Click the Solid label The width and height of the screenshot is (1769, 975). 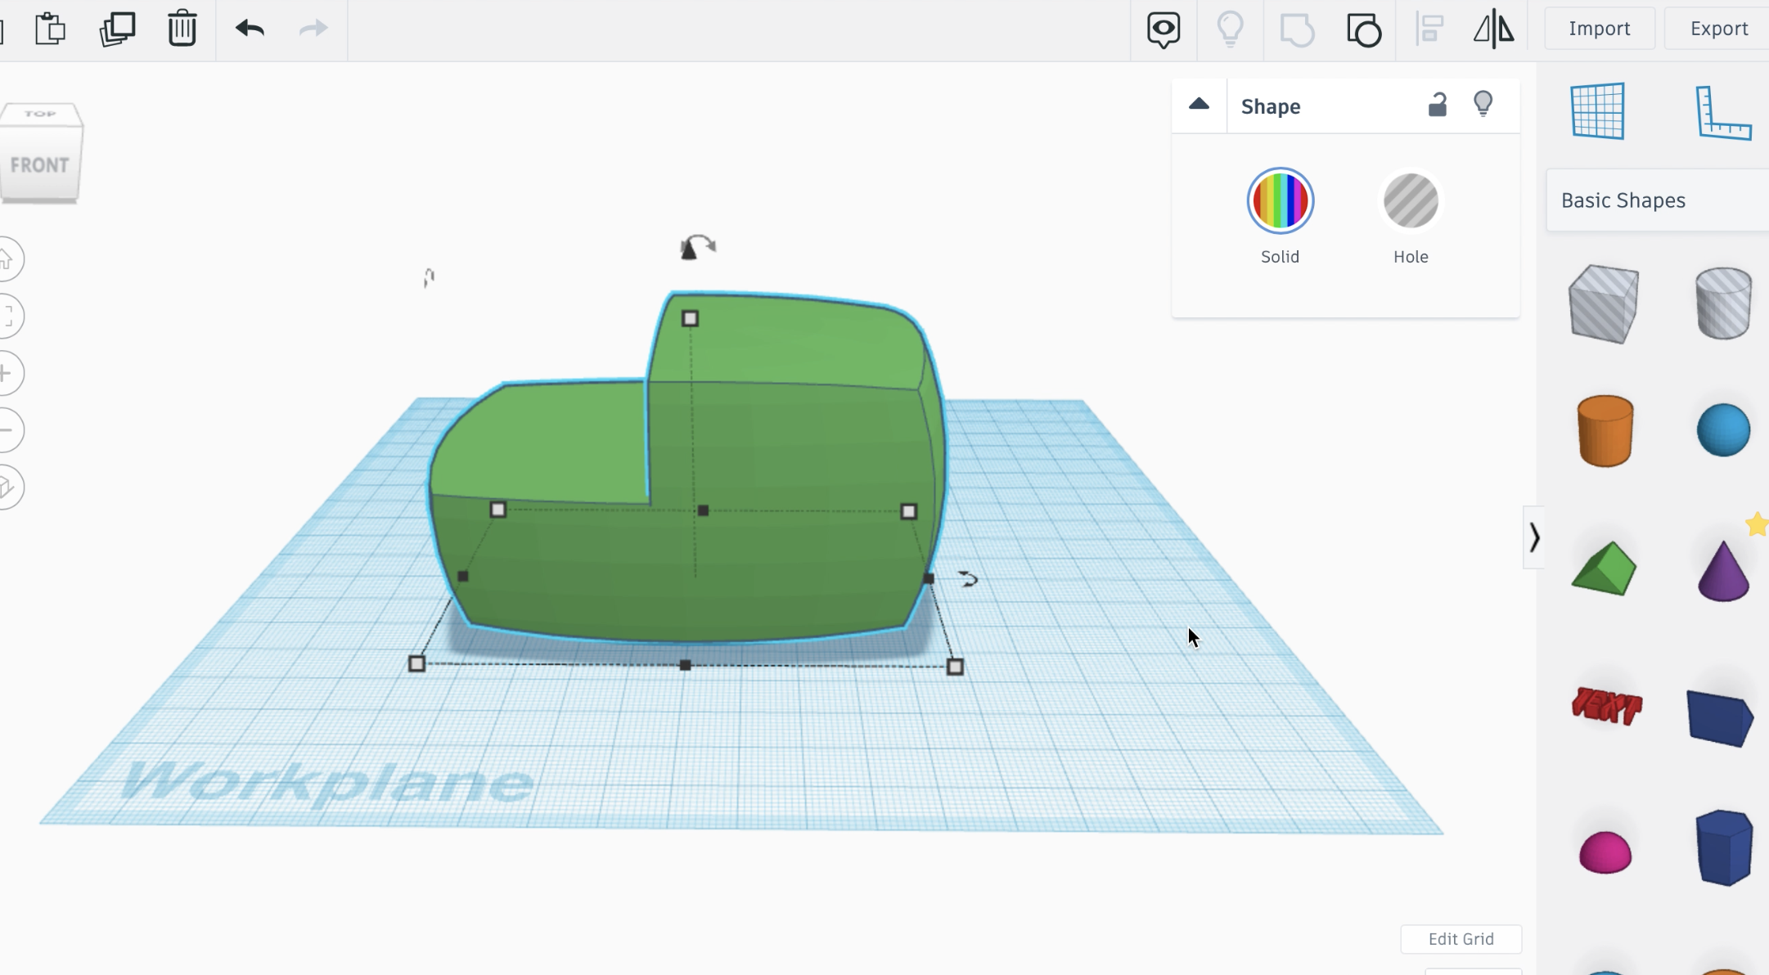point(1280,257)
